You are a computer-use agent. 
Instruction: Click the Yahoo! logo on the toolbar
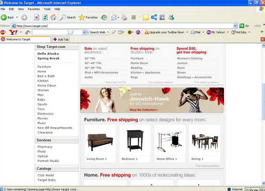pyautogui.click(x=13, y=32)
